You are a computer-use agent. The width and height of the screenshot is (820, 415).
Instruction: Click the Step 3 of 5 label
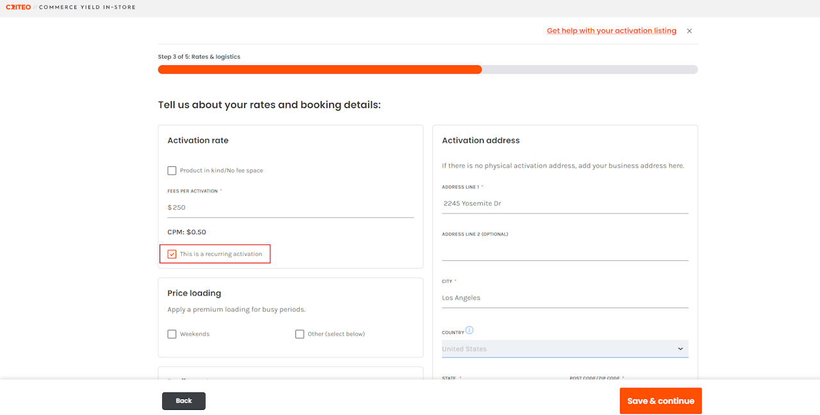pyautogui.click(x=199, y=57)
